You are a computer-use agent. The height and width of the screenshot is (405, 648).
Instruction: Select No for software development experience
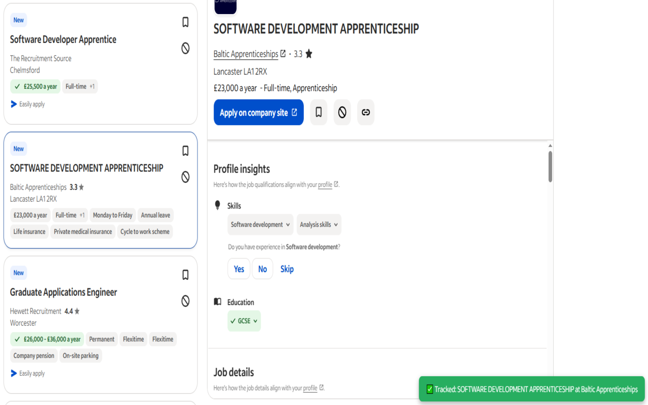point(262,268)
